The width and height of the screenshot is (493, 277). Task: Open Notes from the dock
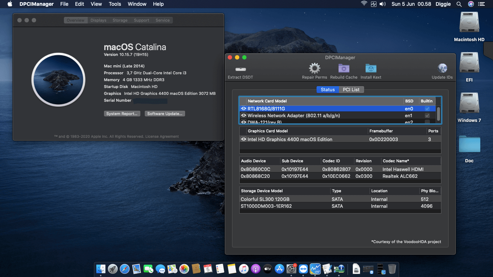click(x=232, y=269)
